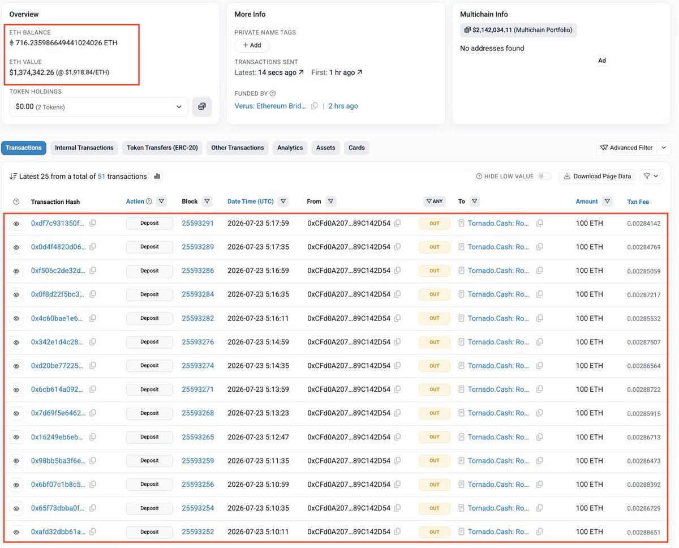Screen dimensions: 679x548
Task: Copy From address in block 25593289 row
Action: 397,247
